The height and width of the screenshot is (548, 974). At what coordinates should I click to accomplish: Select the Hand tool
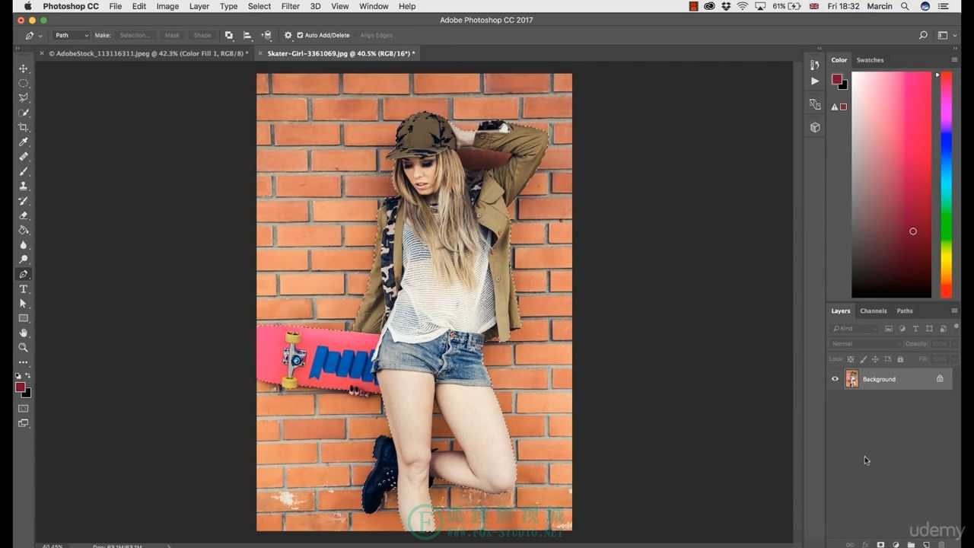pos(24,333)
